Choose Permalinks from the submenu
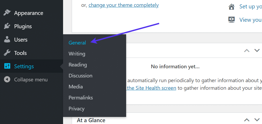The image size is (262, 124). (81, 98)
